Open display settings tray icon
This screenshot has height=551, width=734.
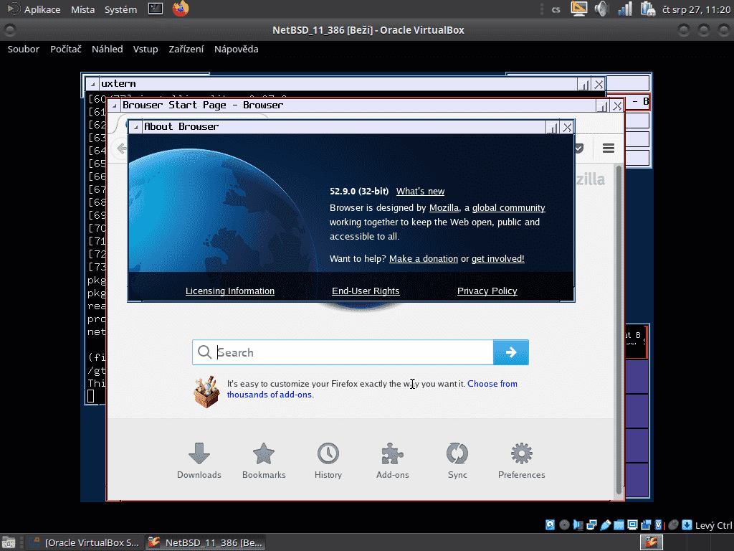579,9
